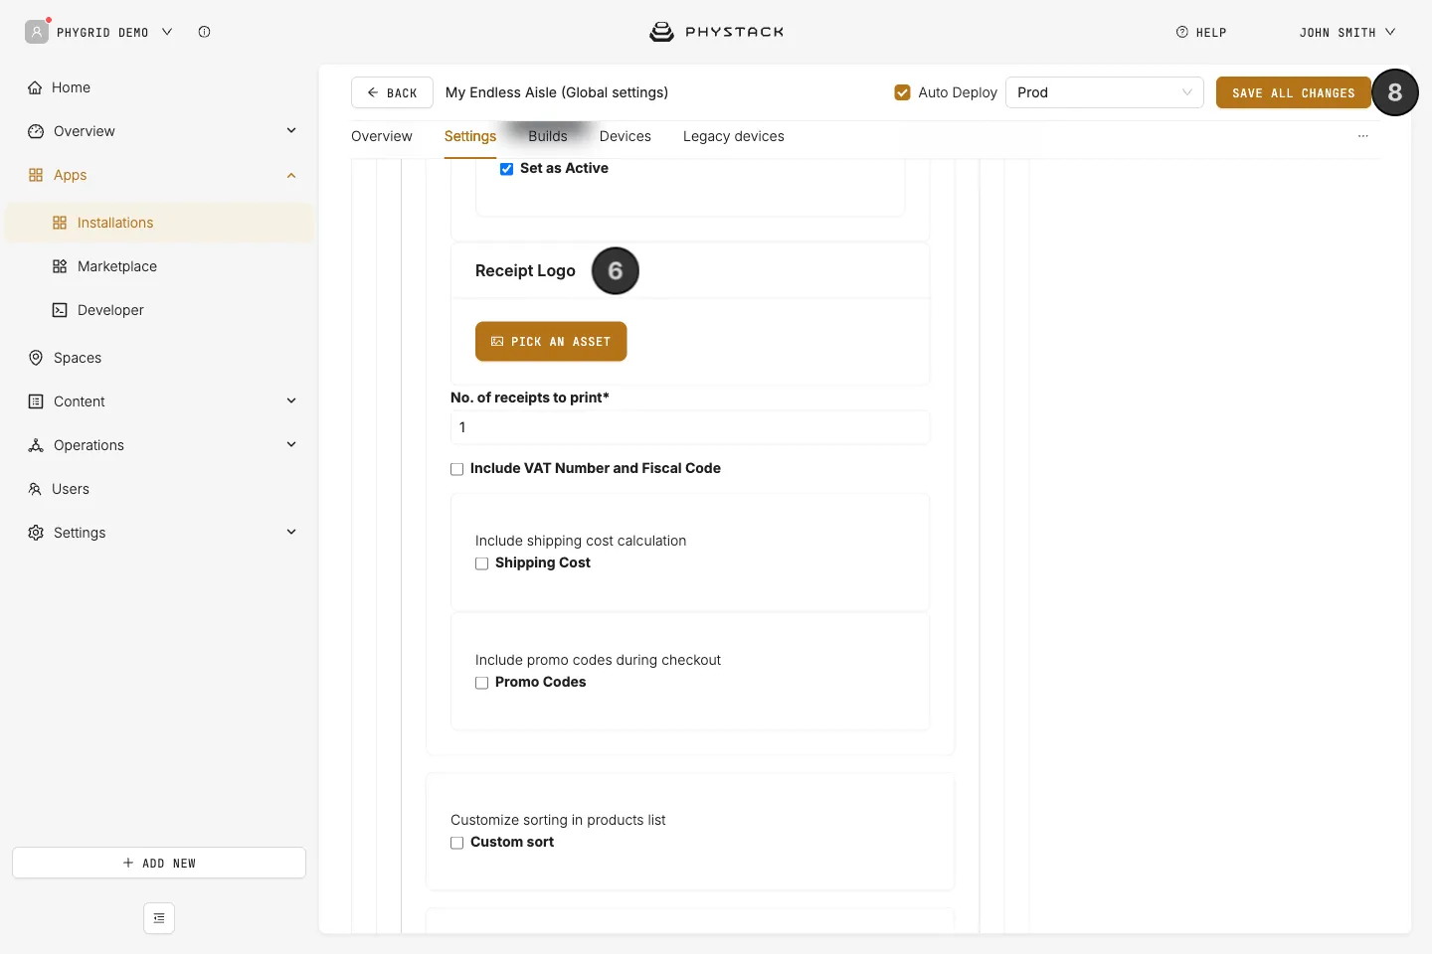Open the three-dots more options menu
The height and width of the screenshot is (954, 1432).
[1362, 136]
